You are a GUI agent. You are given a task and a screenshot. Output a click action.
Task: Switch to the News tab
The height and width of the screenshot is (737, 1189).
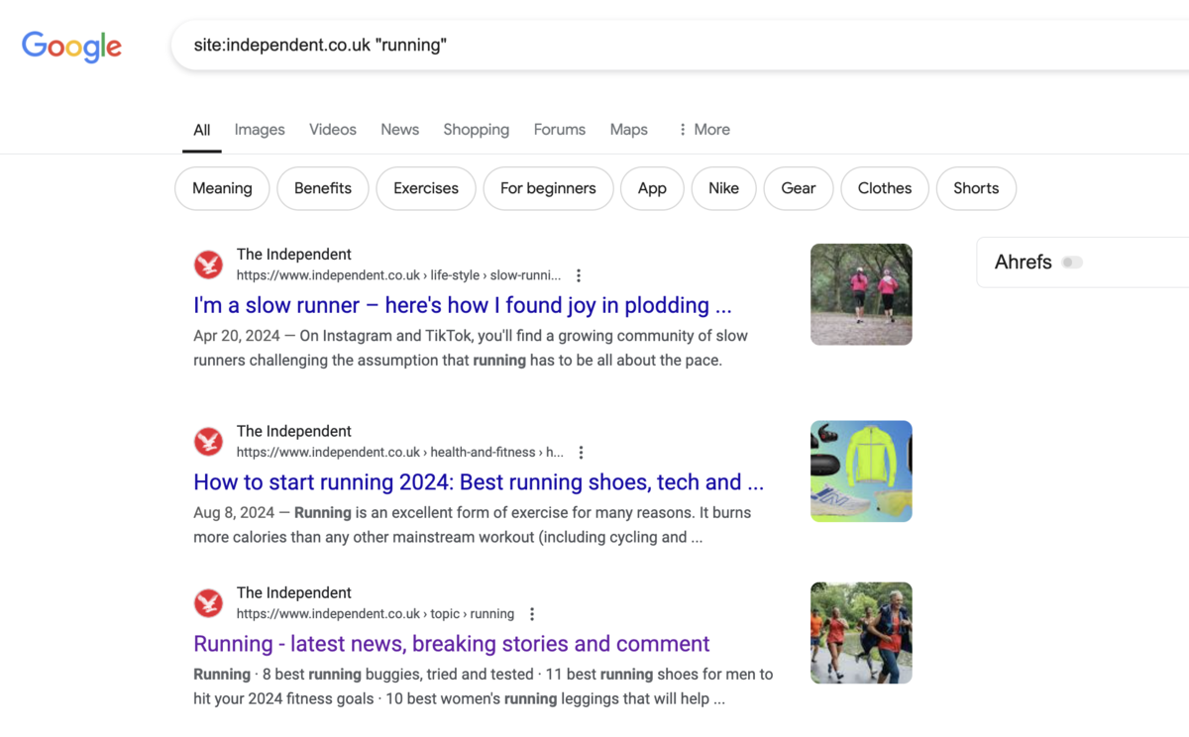[x=399, y=130]
